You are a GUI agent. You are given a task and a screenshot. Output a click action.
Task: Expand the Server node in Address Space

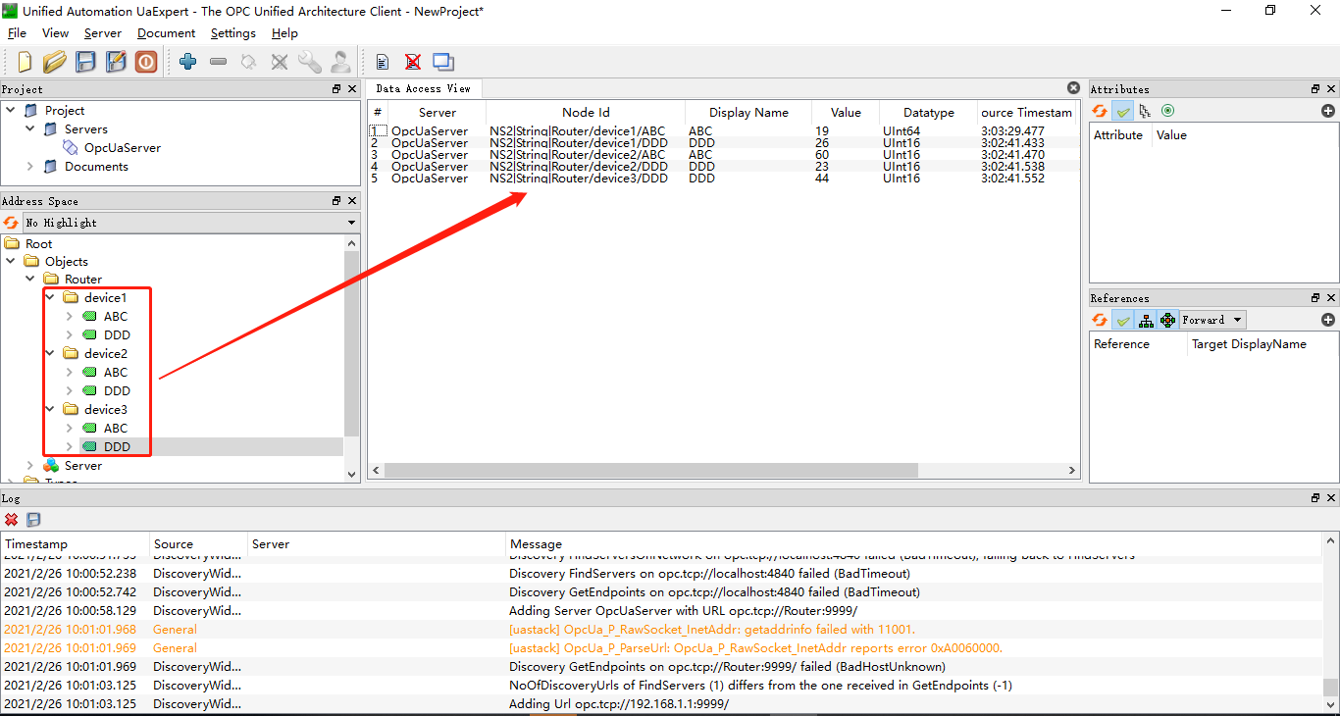(30, 466)
